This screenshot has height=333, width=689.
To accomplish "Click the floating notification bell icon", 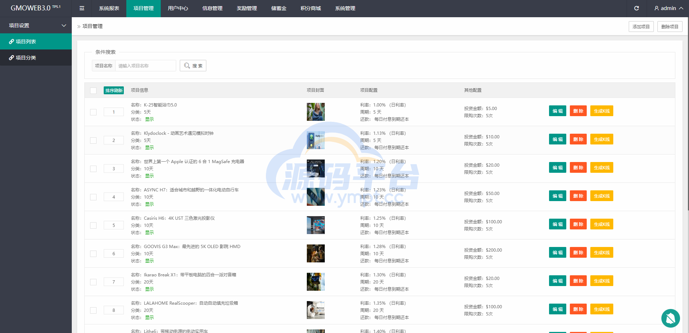I will point(670,318).
